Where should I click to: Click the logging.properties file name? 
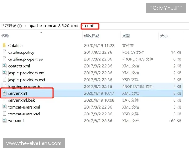(x=26, y=87)
